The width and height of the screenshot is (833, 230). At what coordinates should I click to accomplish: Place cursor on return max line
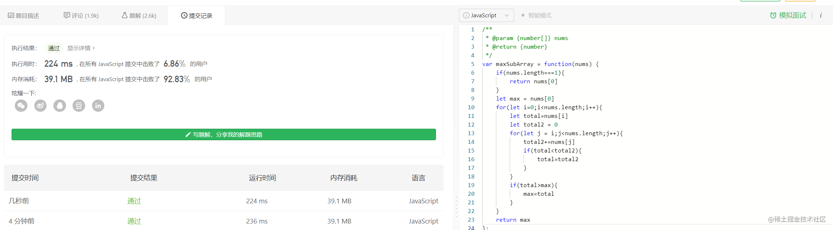(x=513, y=220)
